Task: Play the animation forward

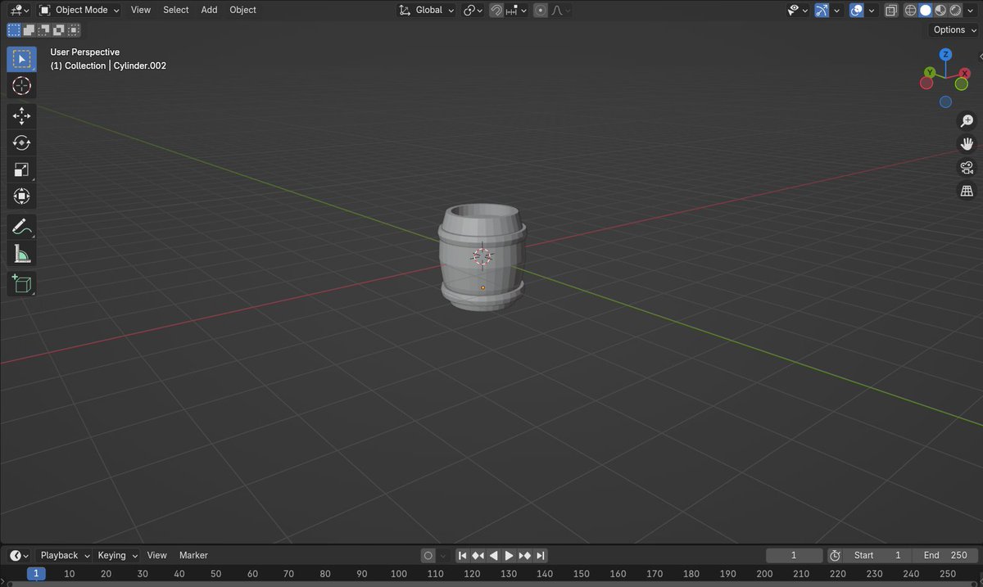Action: click(x=509, y=556)
